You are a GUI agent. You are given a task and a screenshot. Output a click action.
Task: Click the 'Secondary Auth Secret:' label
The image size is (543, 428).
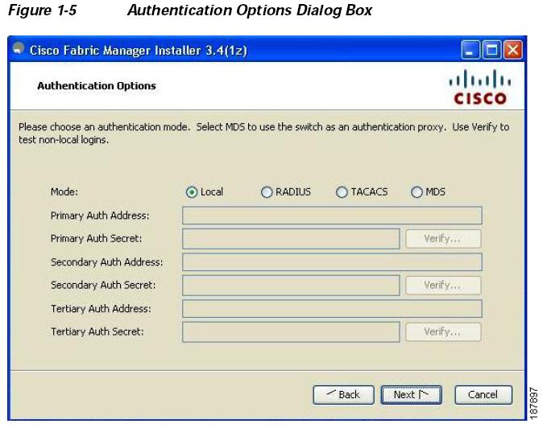[103, 286]
